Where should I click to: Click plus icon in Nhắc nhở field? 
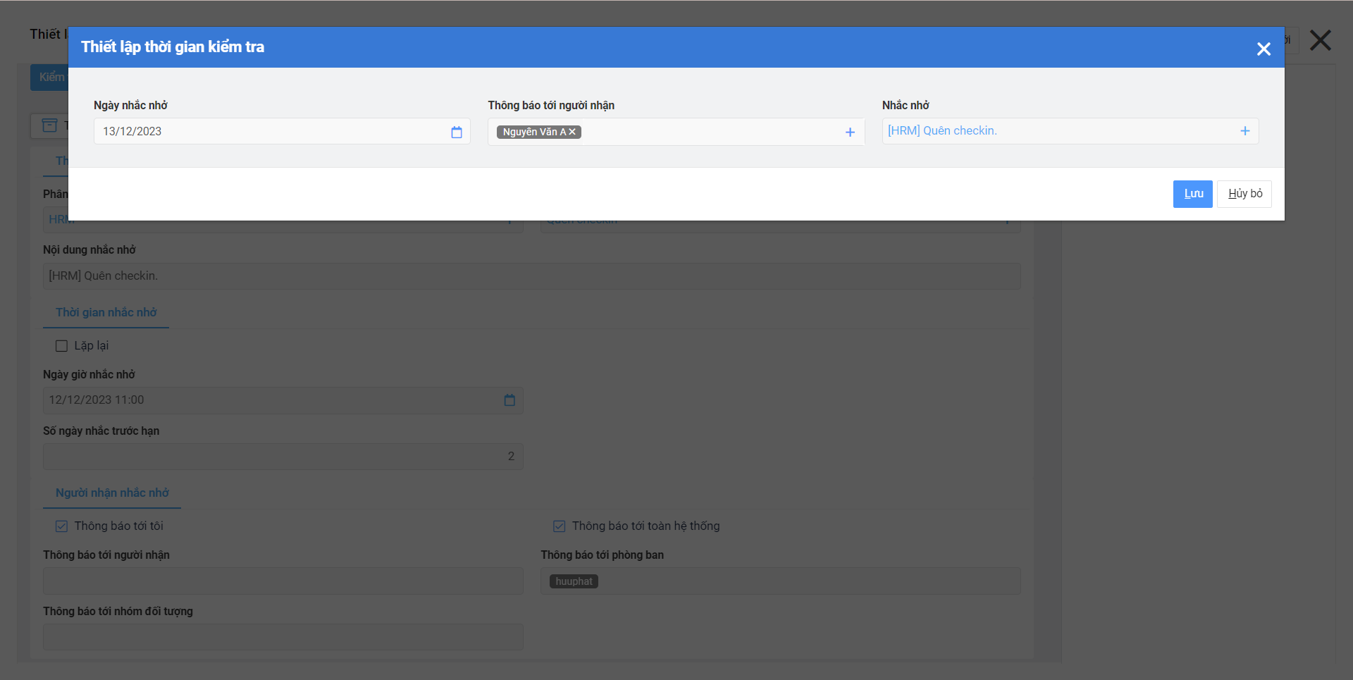coord(1245,131)
